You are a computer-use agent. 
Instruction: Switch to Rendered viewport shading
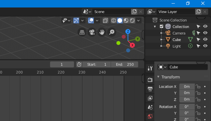click(x=132, y=20)
